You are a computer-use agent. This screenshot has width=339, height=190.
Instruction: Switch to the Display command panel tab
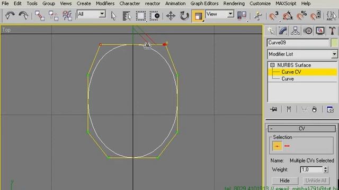pos(320,31)
